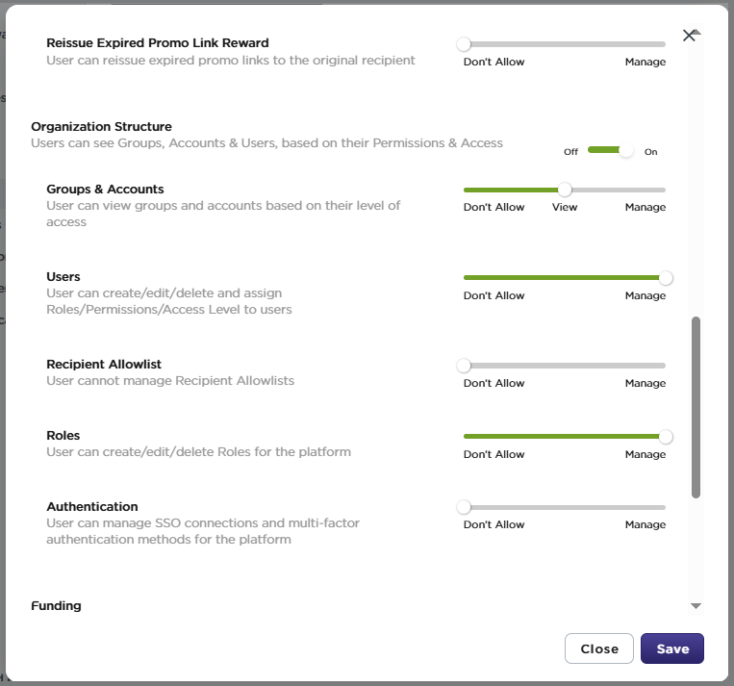734x686 pixels.
Task: Expand the Funding section
Action: 56,605
